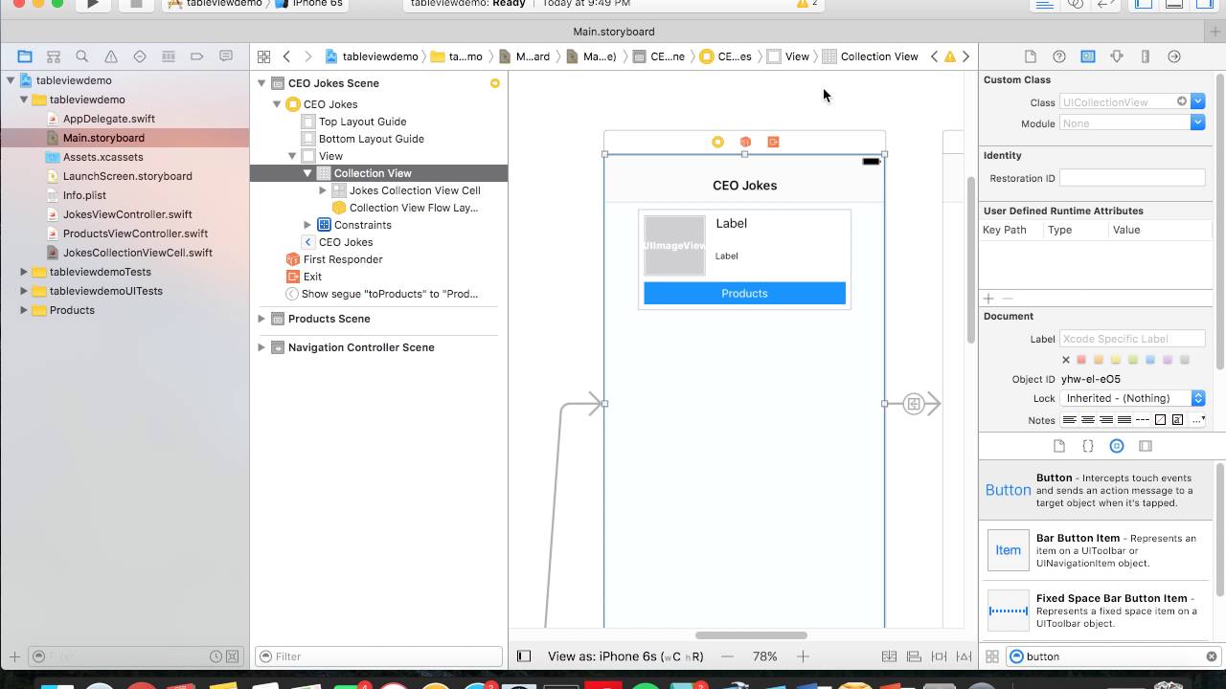Expand the tableviewdemoTests group
Viewport: 1226px width, 689px height.
(24, 272)
